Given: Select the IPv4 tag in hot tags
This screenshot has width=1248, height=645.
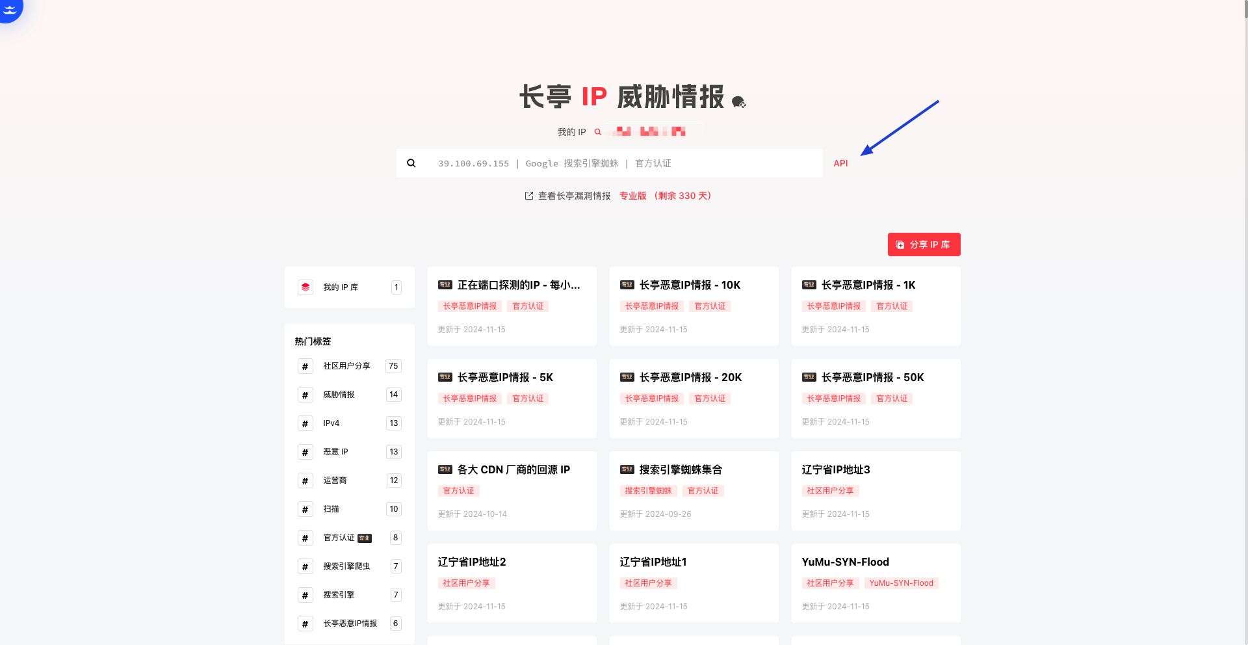Looking at the screenshot, I should pos(331,423).
